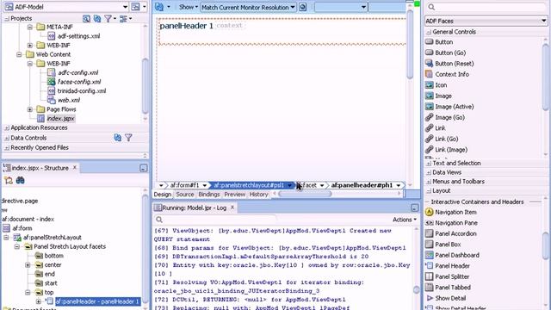Open the Show dropdown in editor toolbar

[x=189, y=7]
